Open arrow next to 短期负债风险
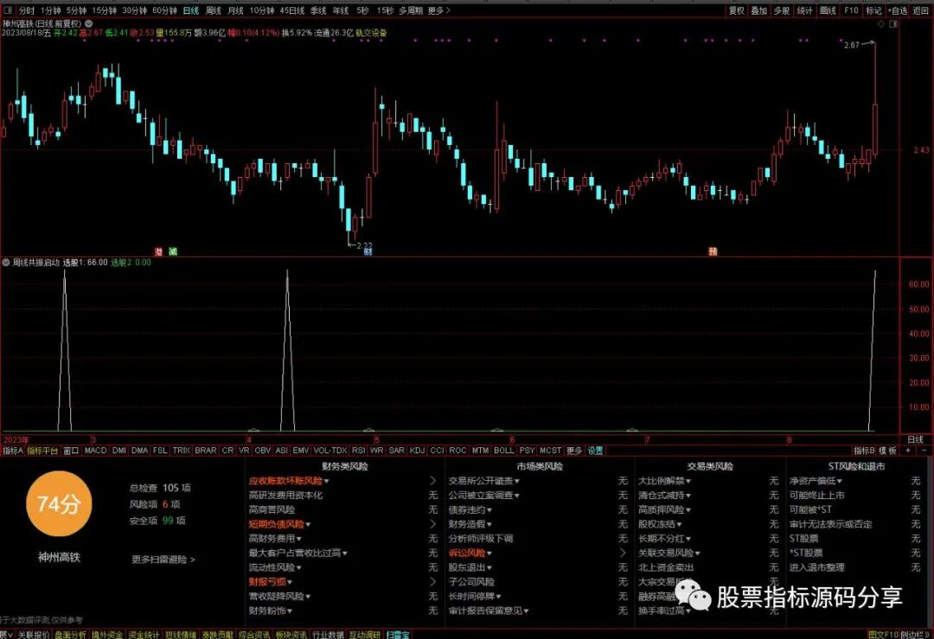 tap(433, 524)
